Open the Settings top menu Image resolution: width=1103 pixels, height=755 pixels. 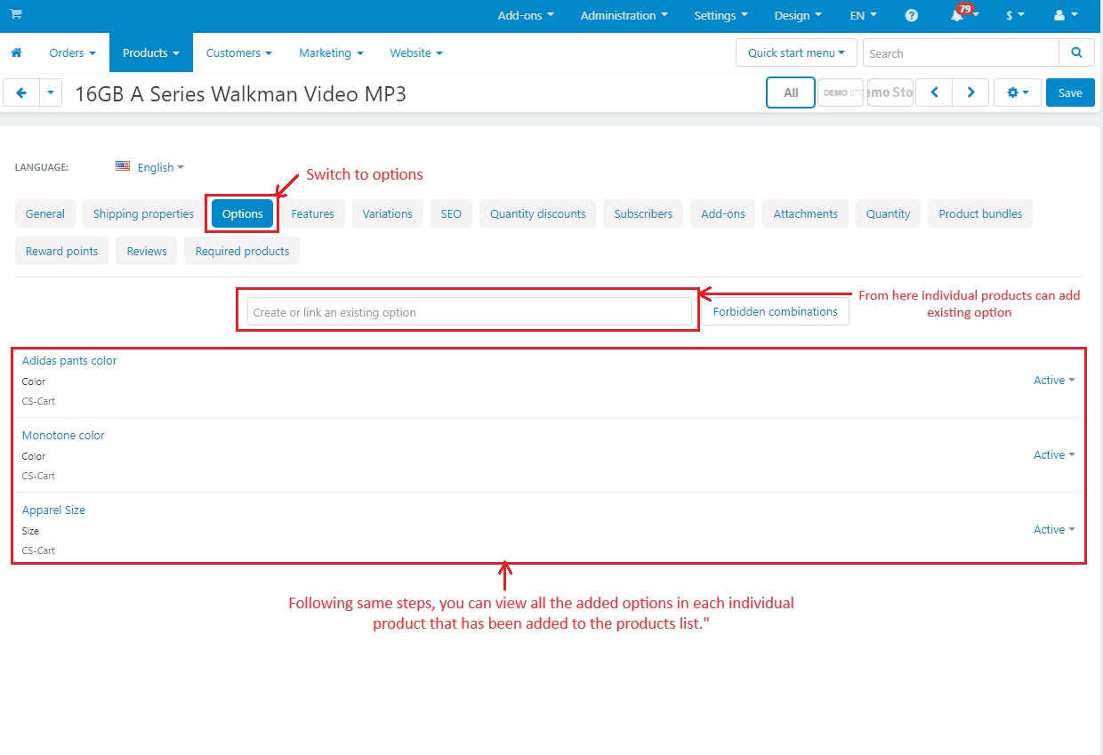pyautogui.click(x=721, y=15)
